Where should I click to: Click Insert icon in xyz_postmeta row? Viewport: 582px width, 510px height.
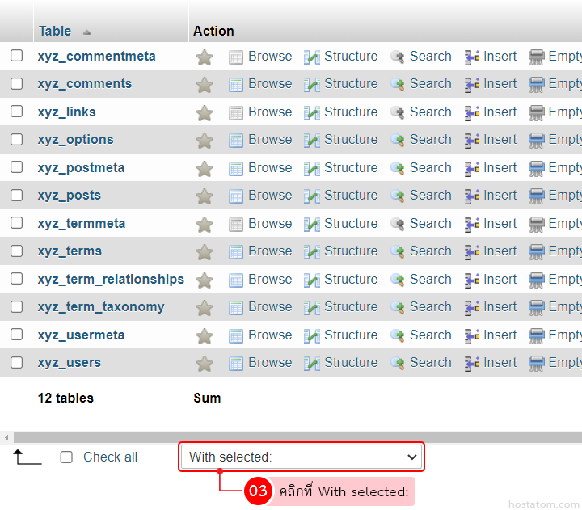(x=472, y=169)
